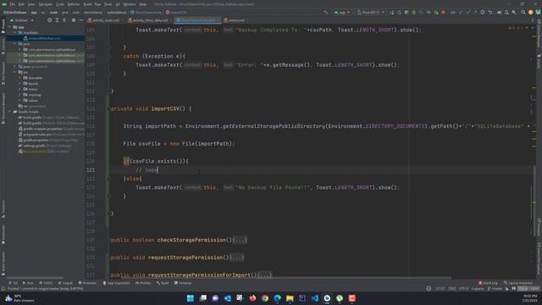Expand the mipmap folder
This screenshot has width=542, height=305.
pyautogui.click(x=19, y=95)
